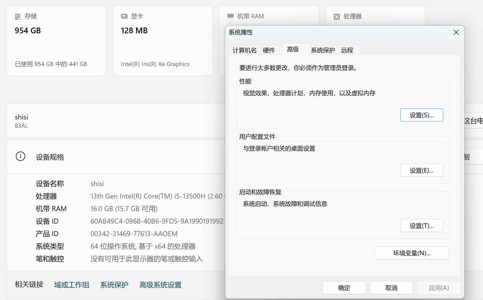Screen dimensions: 483x300
Task: Click the processor chip icon
Action: point(337,17)
